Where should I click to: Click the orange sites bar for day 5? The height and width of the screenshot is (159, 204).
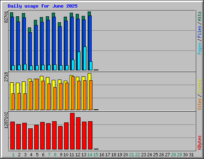(x=37, y=94)
